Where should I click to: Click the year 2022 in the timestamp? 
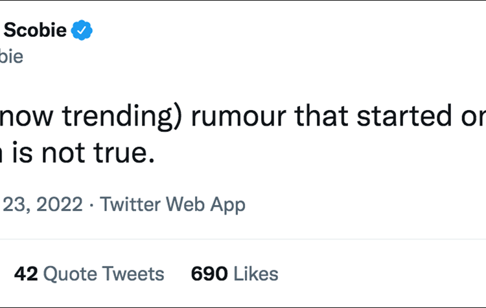tap(60, 204)
